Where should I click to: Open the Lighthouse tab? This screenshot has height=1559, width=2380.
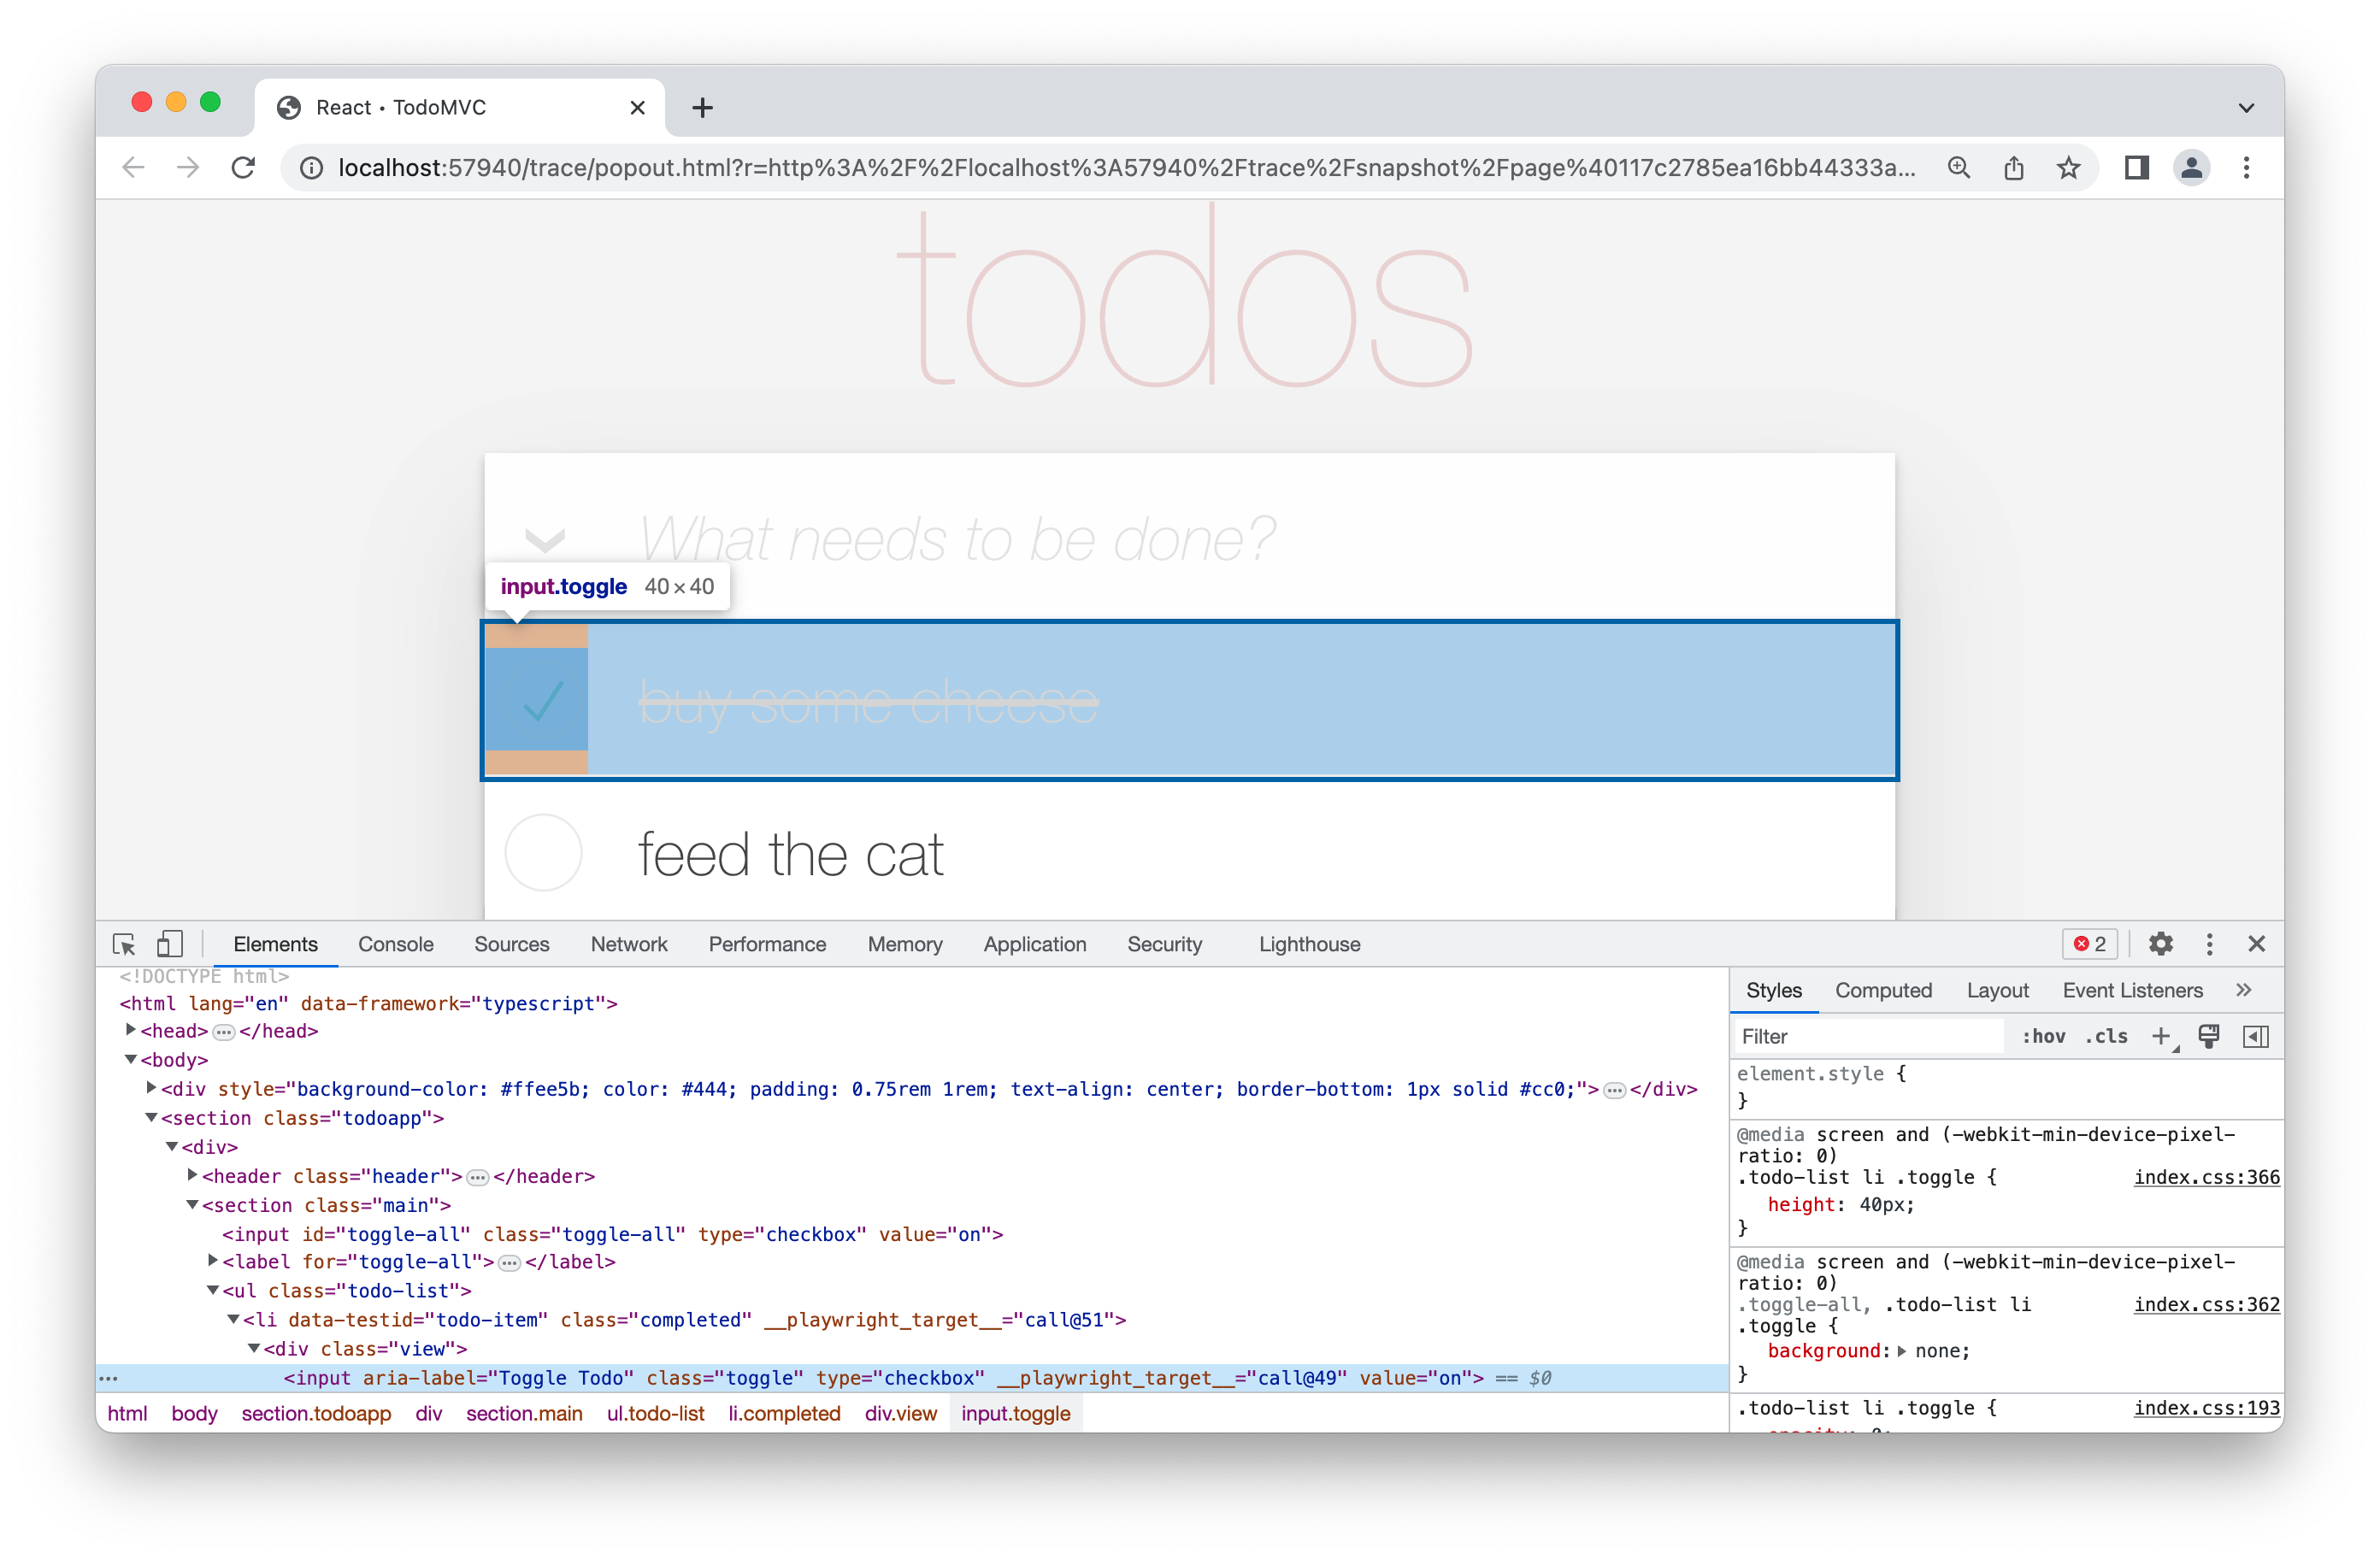coord(1309,944)
